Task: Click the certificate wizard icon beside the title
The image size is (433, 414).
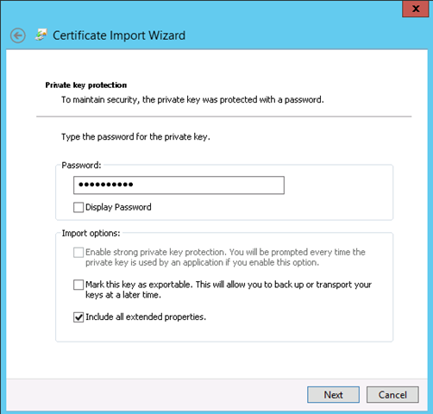Action: pos(41,34)
